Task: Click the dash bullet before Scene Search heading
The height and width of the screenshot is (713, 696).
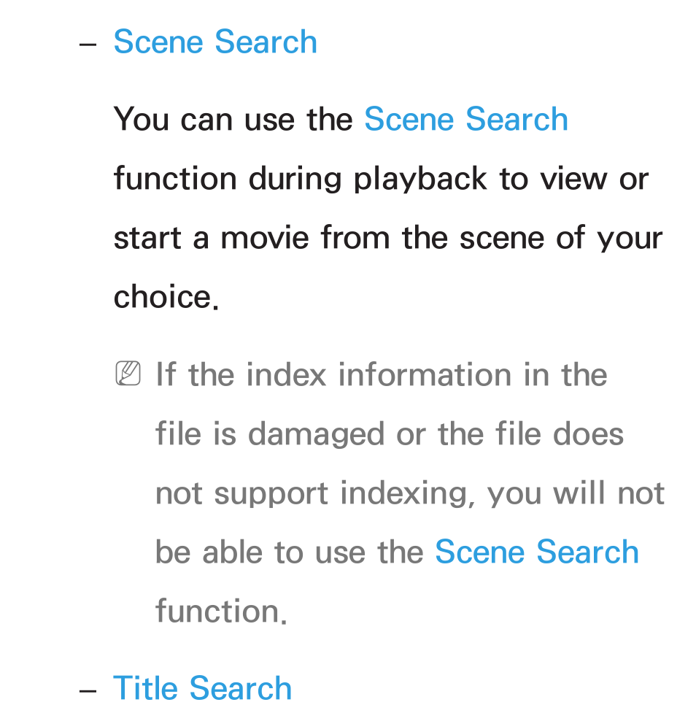Action: click(x=88, y=45)
